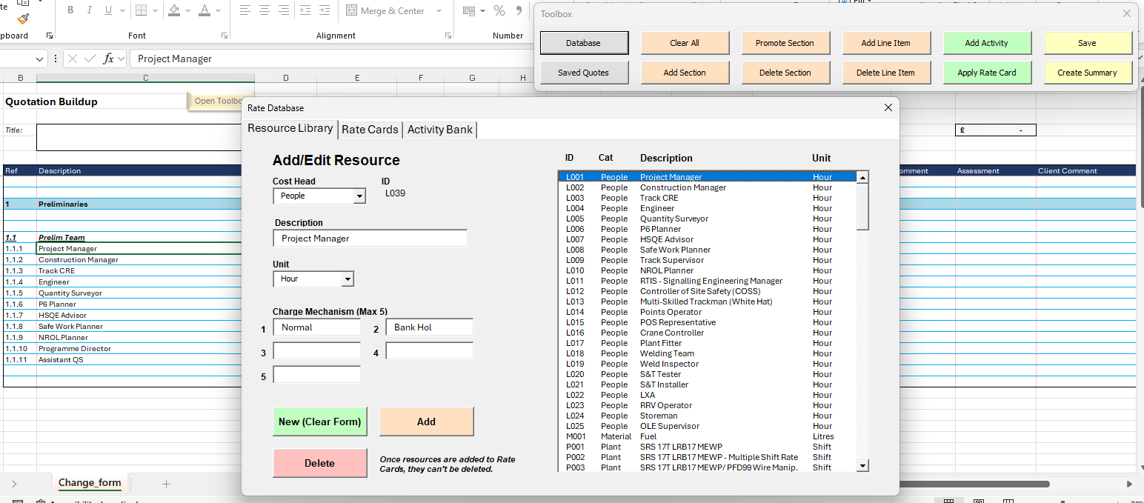Switch to the Rate Cards tab
The width and height of the screenshot is (1144, 503).
370,129
